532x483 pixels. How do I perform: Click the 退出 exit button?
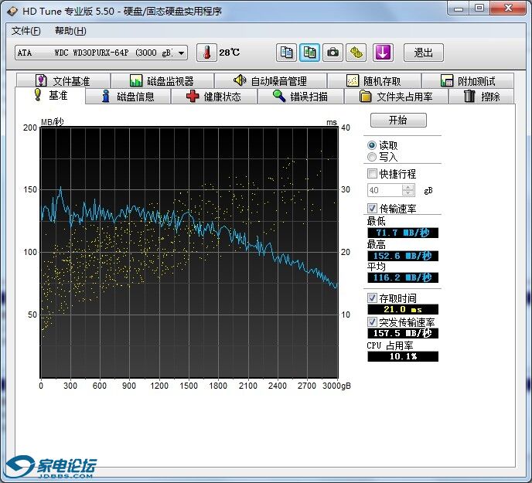[x=424, y=53]
